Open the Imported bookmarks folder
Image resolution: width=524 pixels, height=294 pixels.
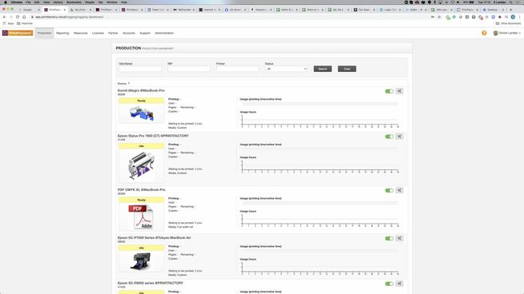click(x=25, y=23)
